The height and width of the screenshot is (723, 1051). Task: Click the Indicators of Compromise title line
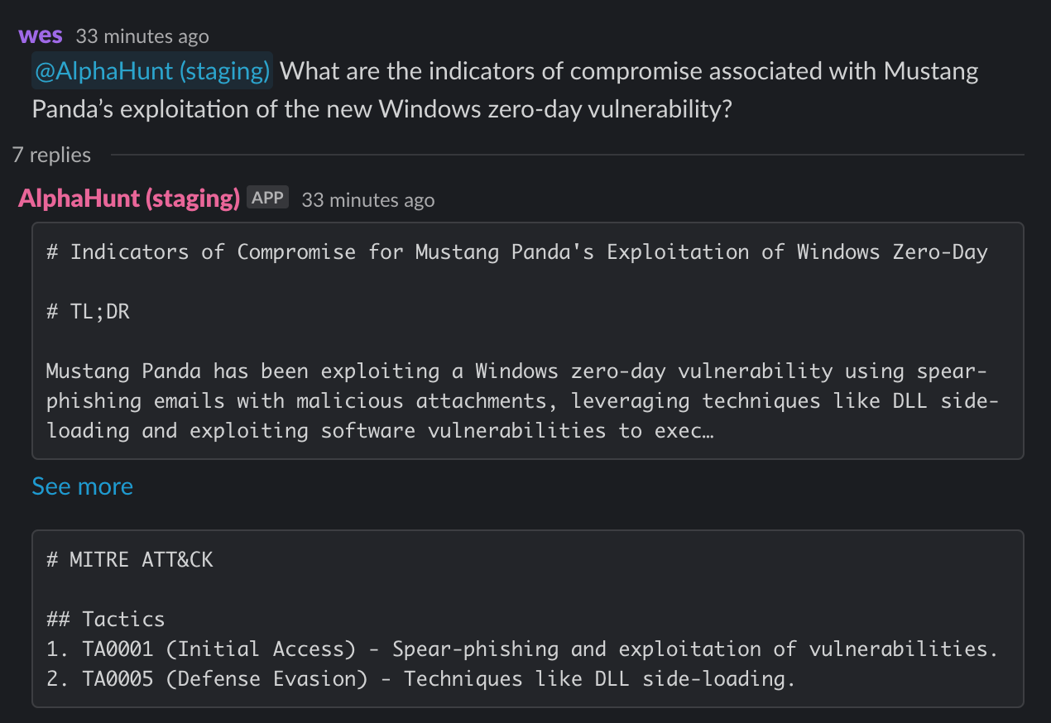tap(517, 252)
